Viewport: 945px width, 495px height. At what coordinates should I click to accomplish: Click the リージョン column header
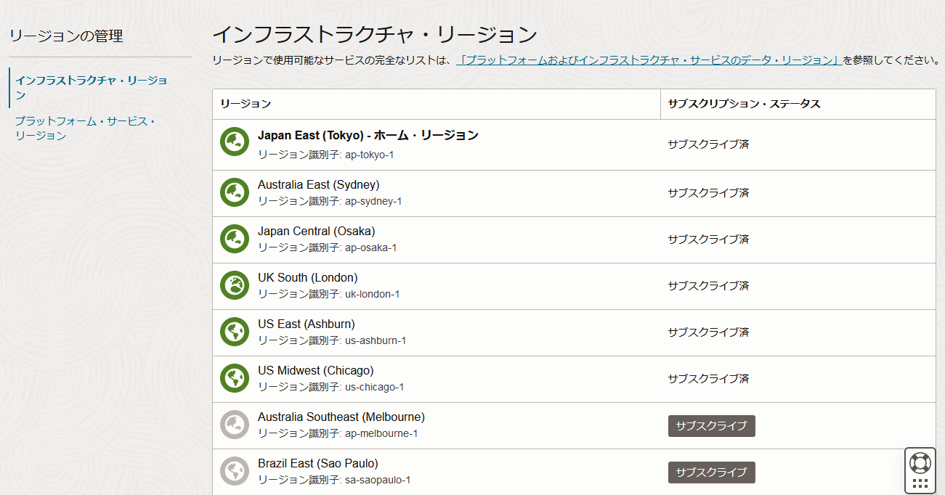click(x=246, y=104)
